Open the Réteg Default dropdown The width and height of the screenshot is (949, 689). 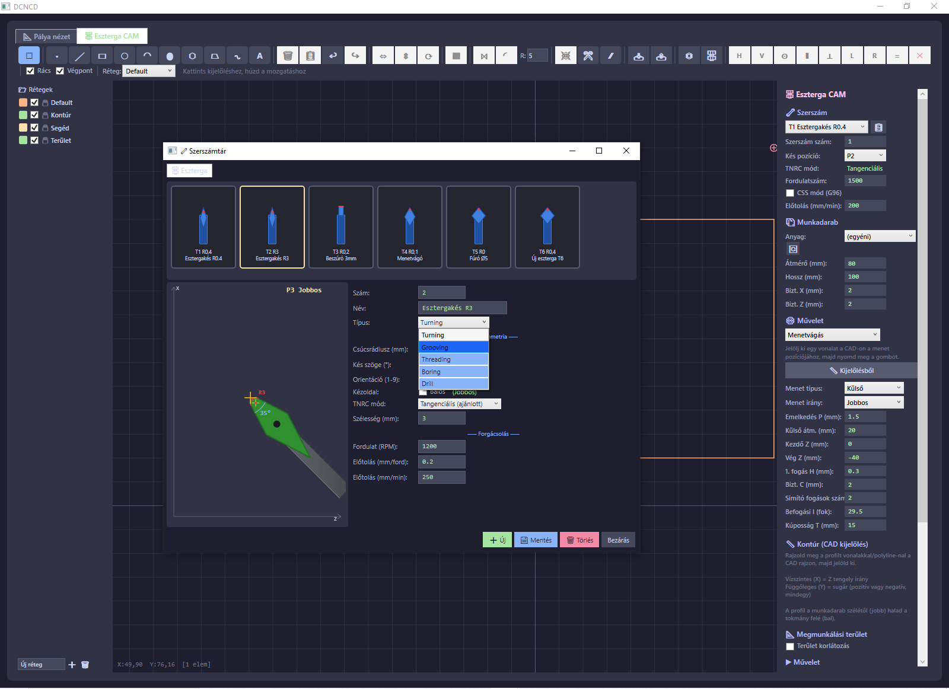click(149, 71)
